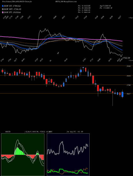133x176 pixels.
Task: Click the 'Pre V: 0.008 M' value
Action: point(106,8)
